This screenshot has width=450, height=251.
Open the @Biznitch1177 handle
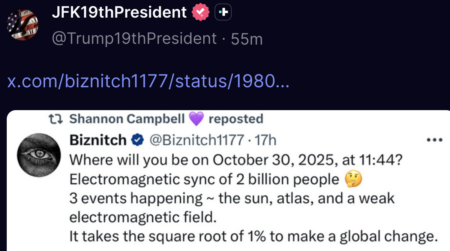(197, 140)
